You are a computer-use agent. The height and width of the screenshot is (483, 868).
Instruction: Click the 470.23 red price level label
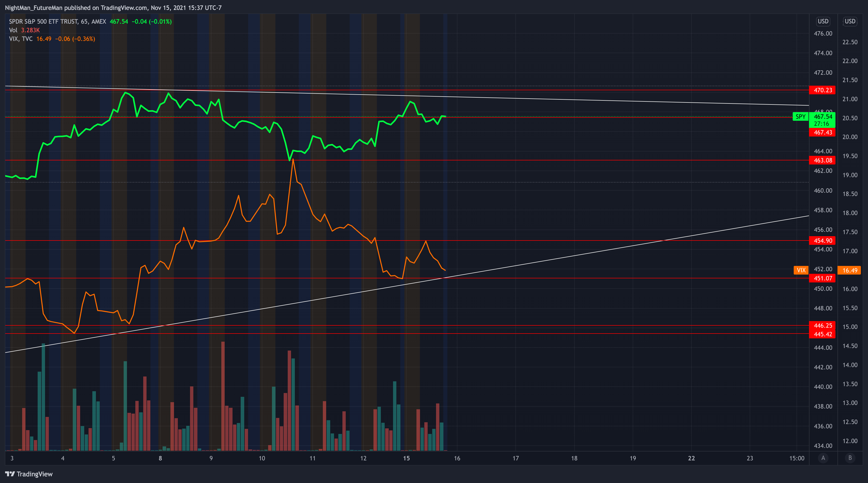click(822, 90)
